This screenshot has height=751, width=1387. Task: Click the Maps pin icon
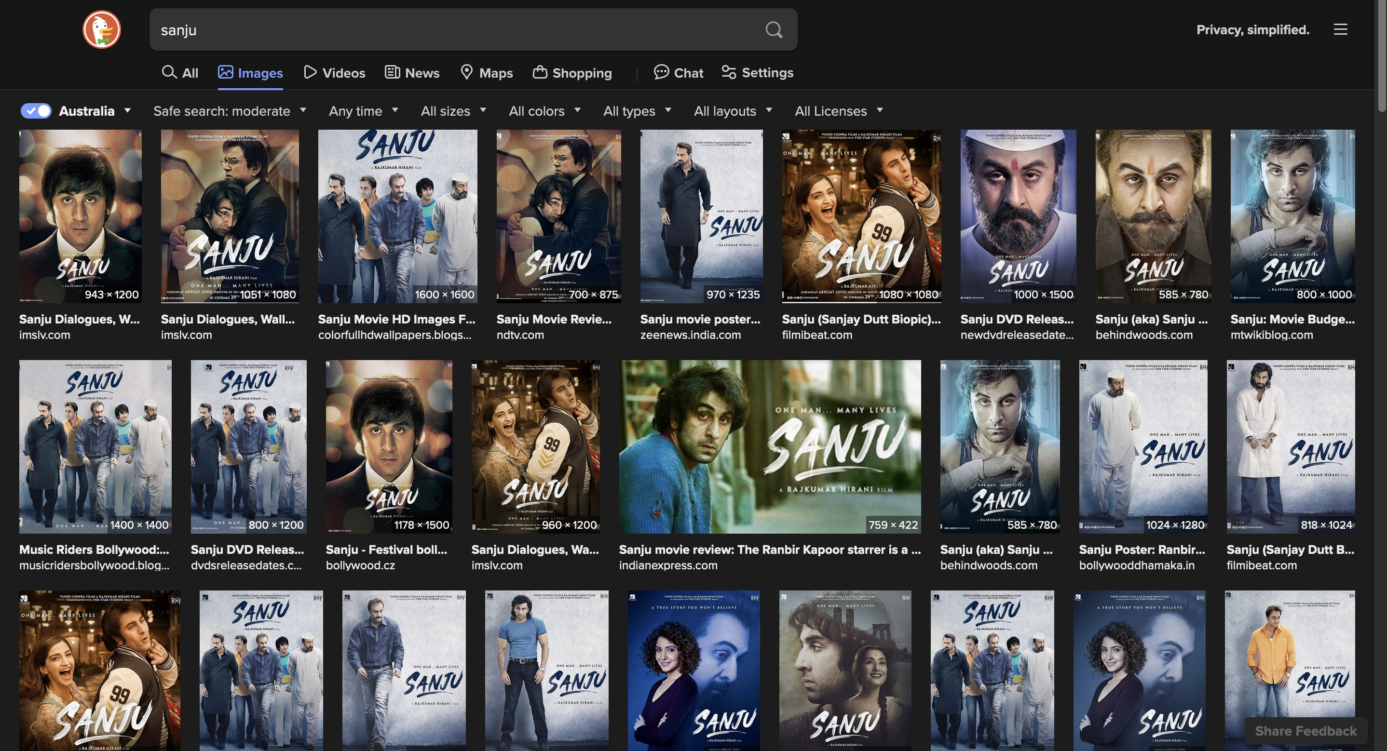(x=466, y=72)
